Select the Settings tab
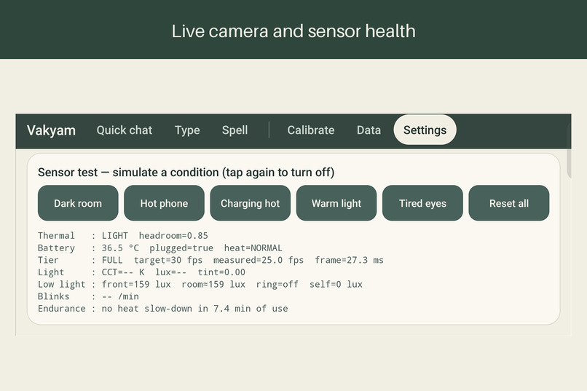 (425, 130)
